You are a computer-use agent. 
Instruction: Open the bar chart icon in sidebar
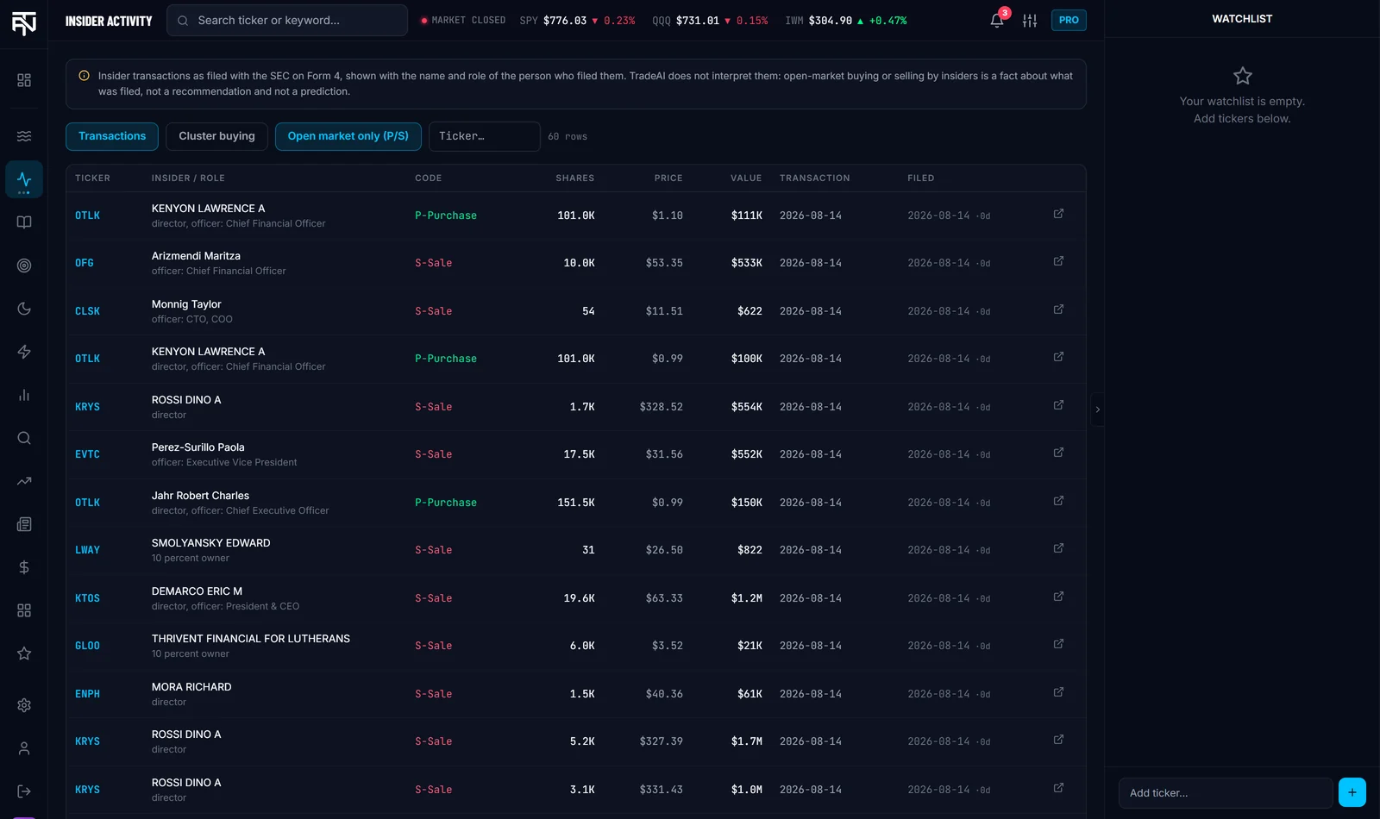[x=24, y=395]
